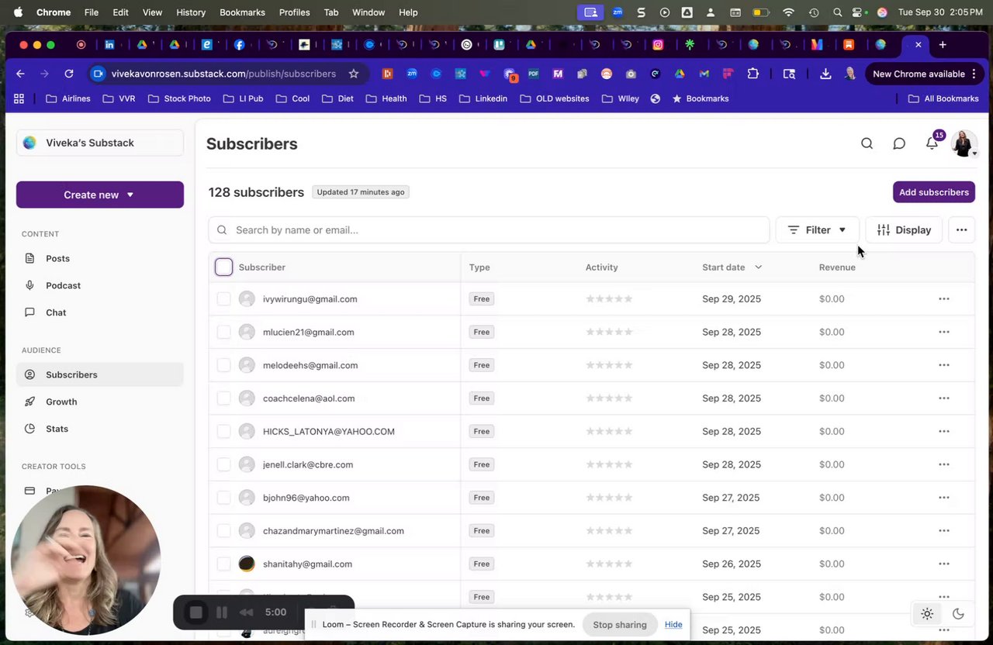Click the Revenue column header

coord(837,267)
